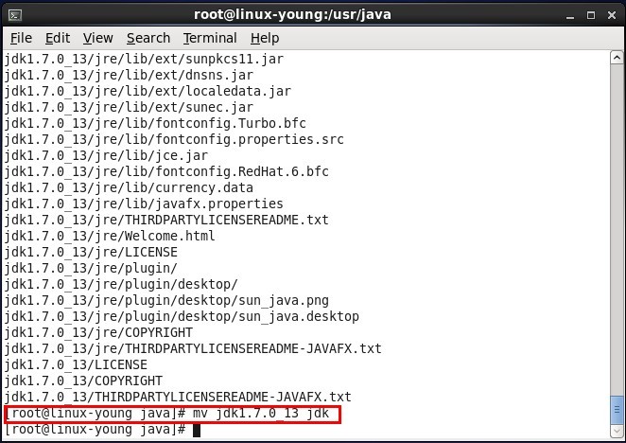This screenshot has width=626, height=443.
Task: Open the Terminal menu
Action: coord(210,38)
